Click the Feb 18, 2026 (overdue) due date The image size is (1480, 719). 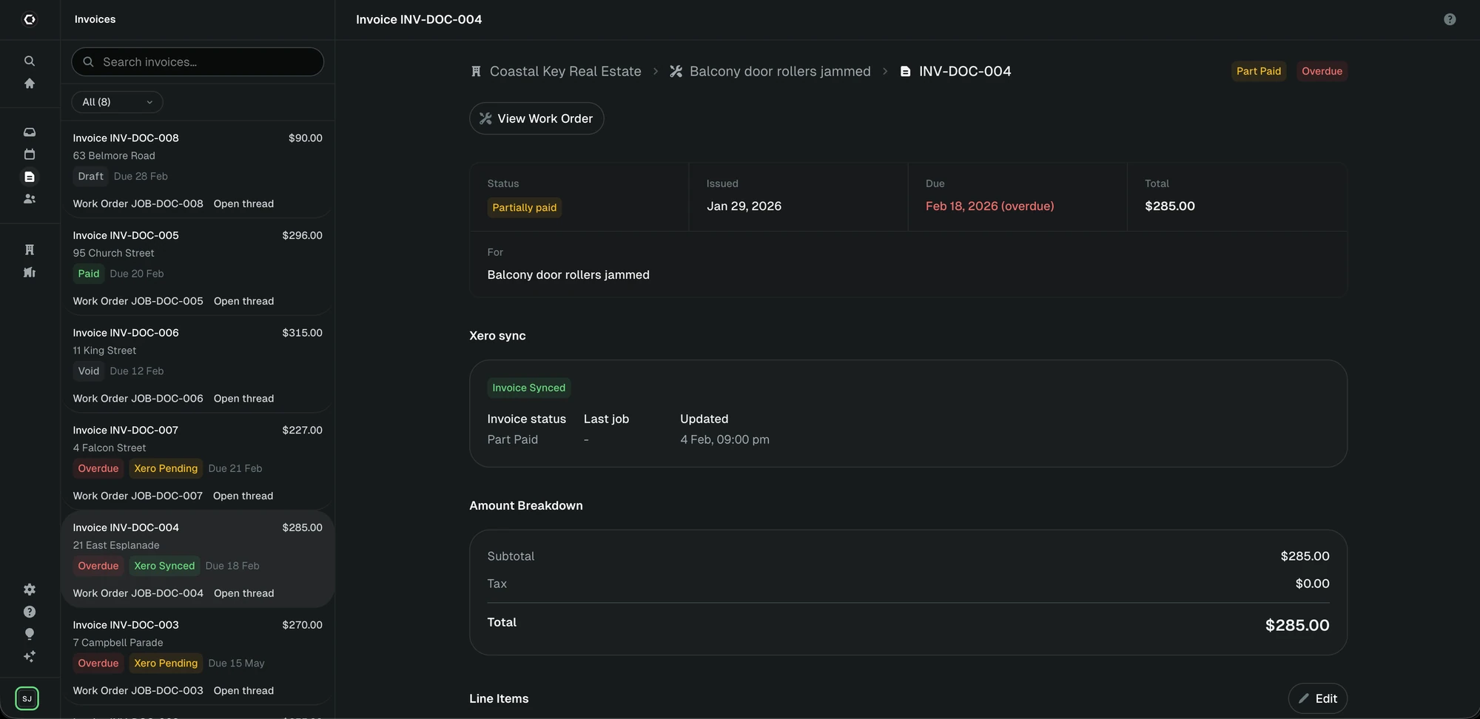989,206
